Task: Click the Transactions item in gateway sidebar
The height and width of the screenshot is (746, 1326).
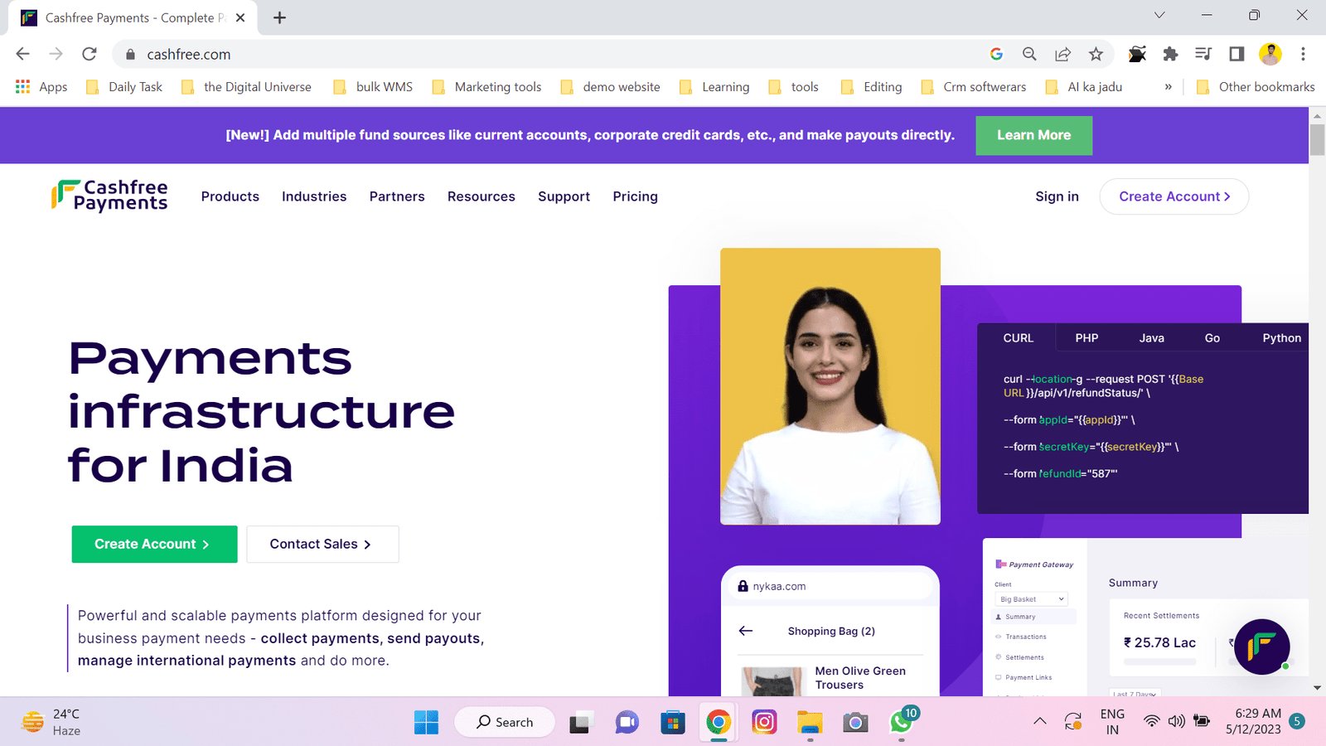Action: pos(1025,637)
